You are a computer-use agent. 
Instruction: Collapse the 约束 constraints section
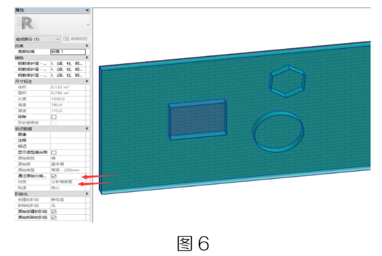pos(87,46)
